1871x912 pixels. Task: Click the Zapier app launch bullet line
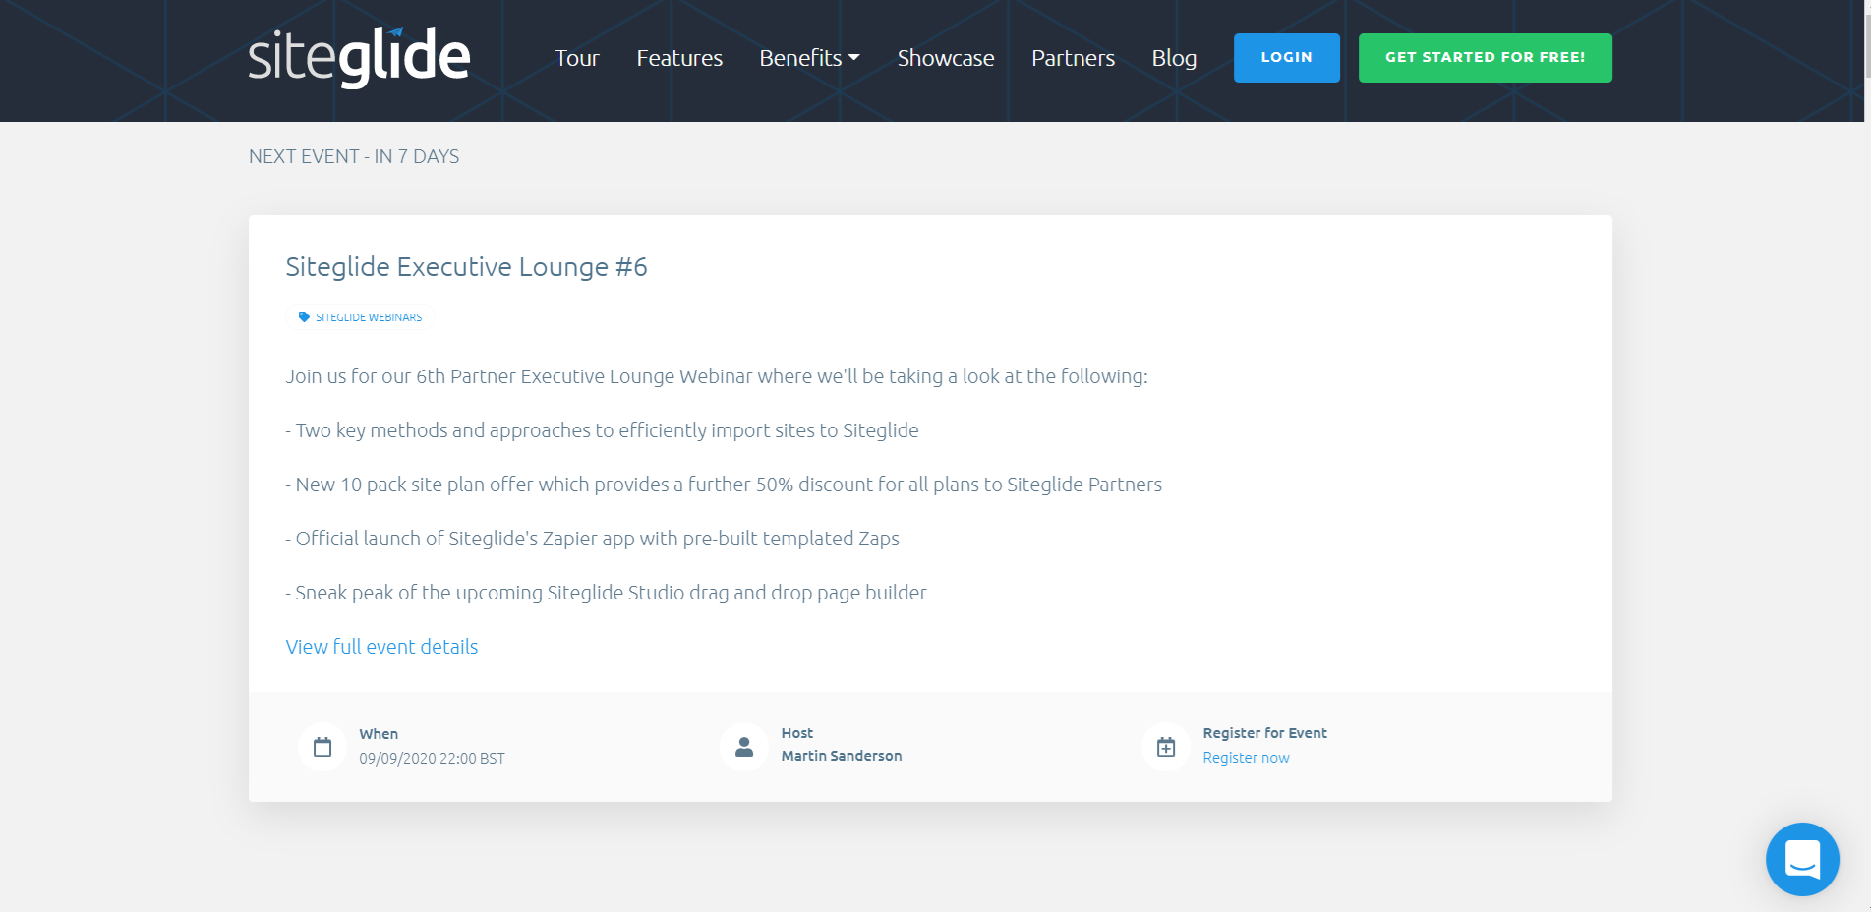tap(592, 539)
